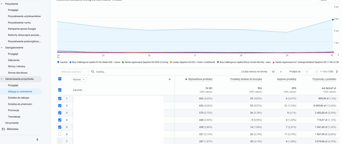The height and width of the screenshot is (144, 342).
Task: Click the green Hantla regulowana legend swatch
Action: coord(123,62)
